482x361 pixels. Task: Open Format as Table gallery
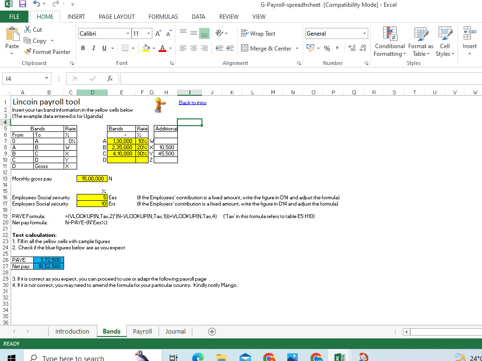click(421, 42)
